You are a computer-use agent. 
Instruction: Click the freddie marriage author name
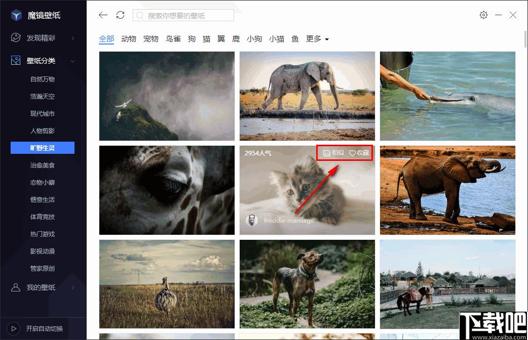click(289, 220)
